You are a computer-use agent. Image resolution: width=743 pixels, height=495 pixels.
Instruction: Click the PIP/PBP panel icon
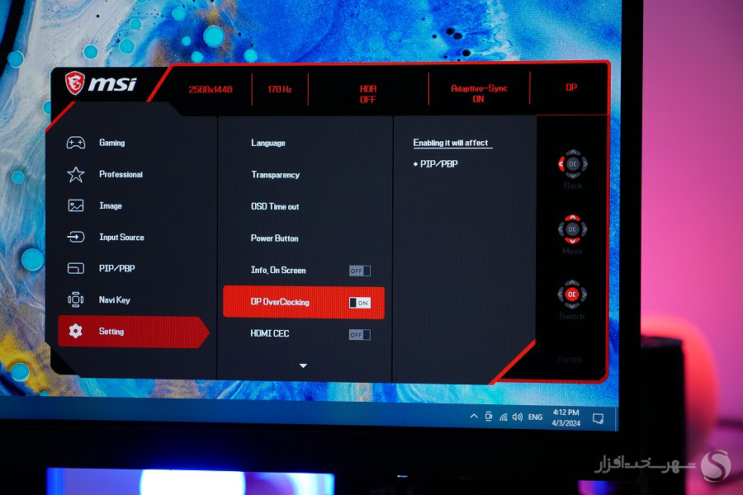click(x=74, y=268)
